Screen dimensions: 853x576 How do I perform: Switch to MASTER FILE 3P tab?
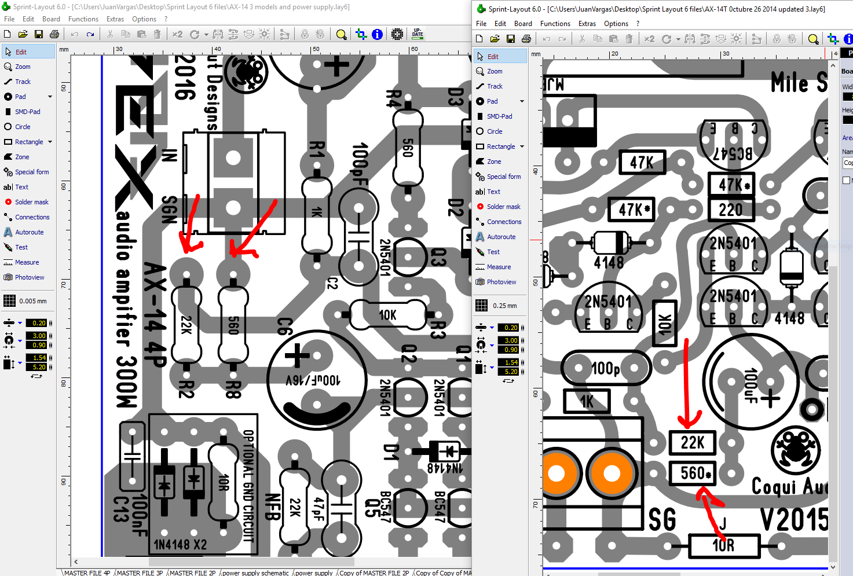click(x=140, y=573)
